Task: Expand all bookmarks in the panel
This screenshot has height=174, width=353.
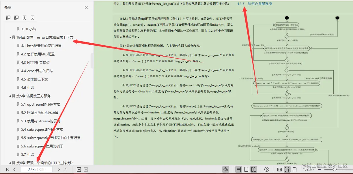Action: pos(8,17)
